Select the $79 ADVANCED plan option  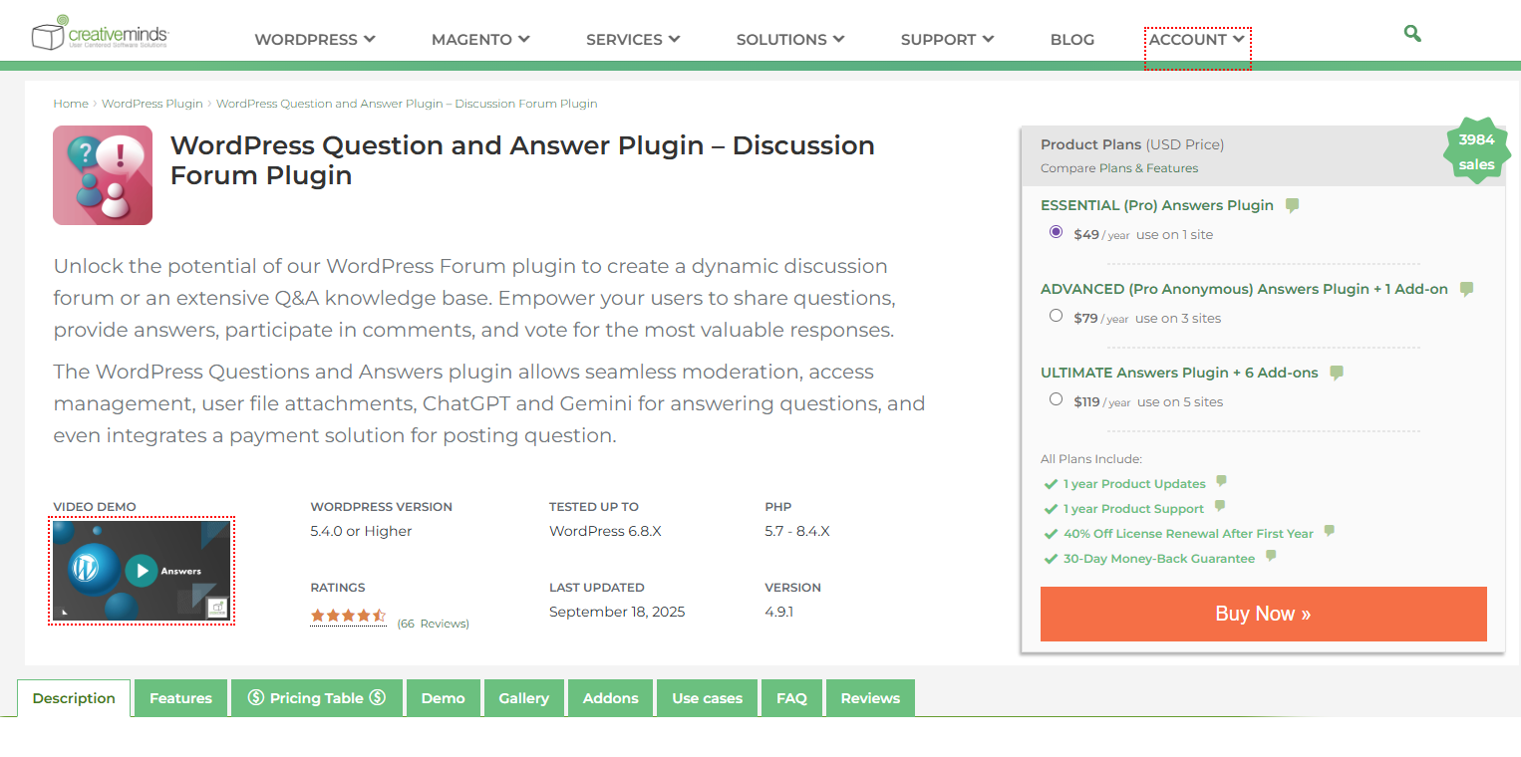1056,315
